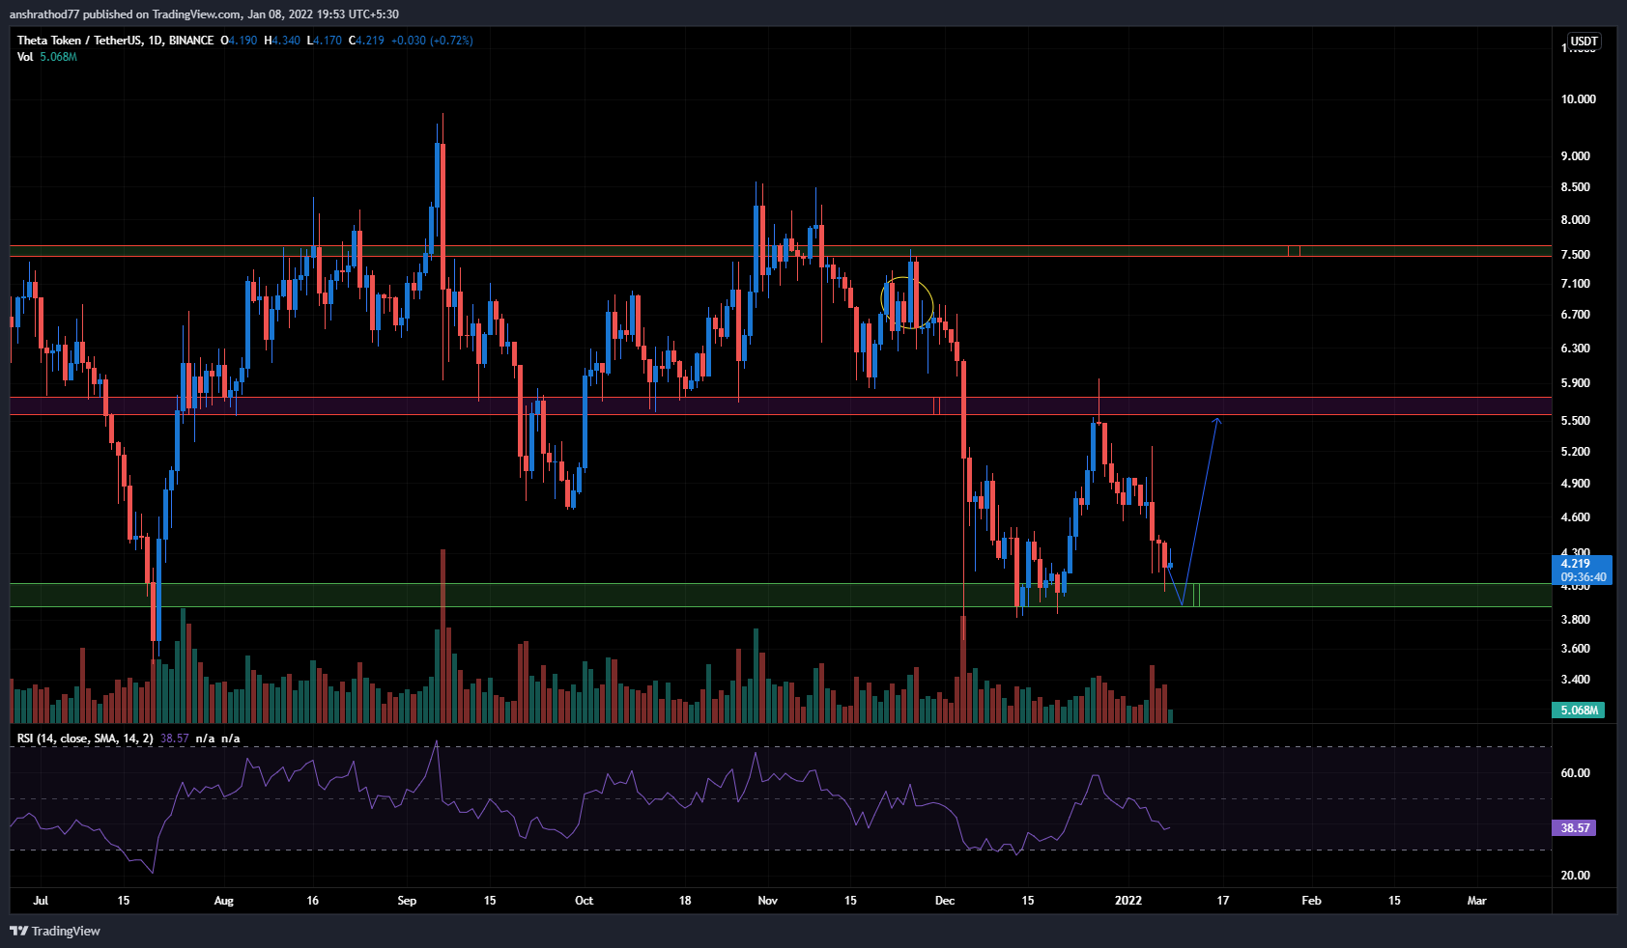1627x948 pixels.
Task: Click the Nov label on time axis
Action: tap(767, 901)
